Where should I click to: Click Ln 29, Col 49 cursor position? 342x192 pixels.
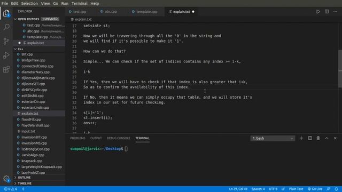[238, 189]
